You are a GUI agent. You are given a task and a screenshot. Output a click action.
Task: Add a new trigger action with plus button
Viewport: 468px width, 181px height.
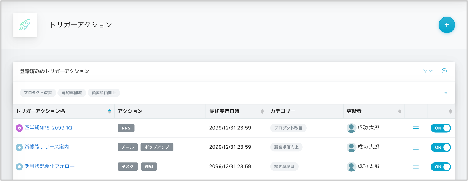(447, 25)
